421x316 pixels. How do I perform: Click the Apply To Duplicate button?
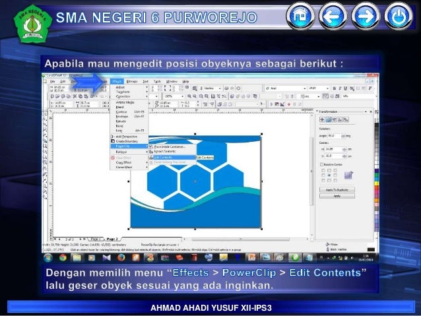337,190
